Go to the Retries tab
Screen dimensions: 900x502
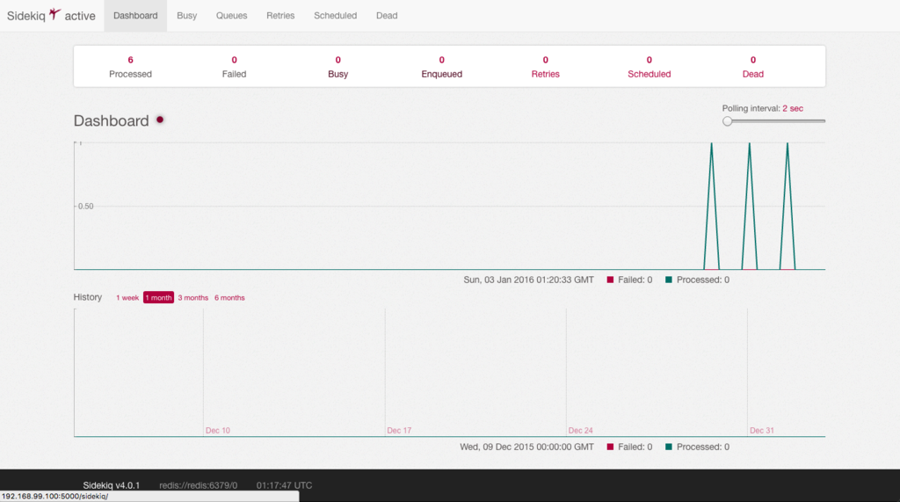click(280, 16)
